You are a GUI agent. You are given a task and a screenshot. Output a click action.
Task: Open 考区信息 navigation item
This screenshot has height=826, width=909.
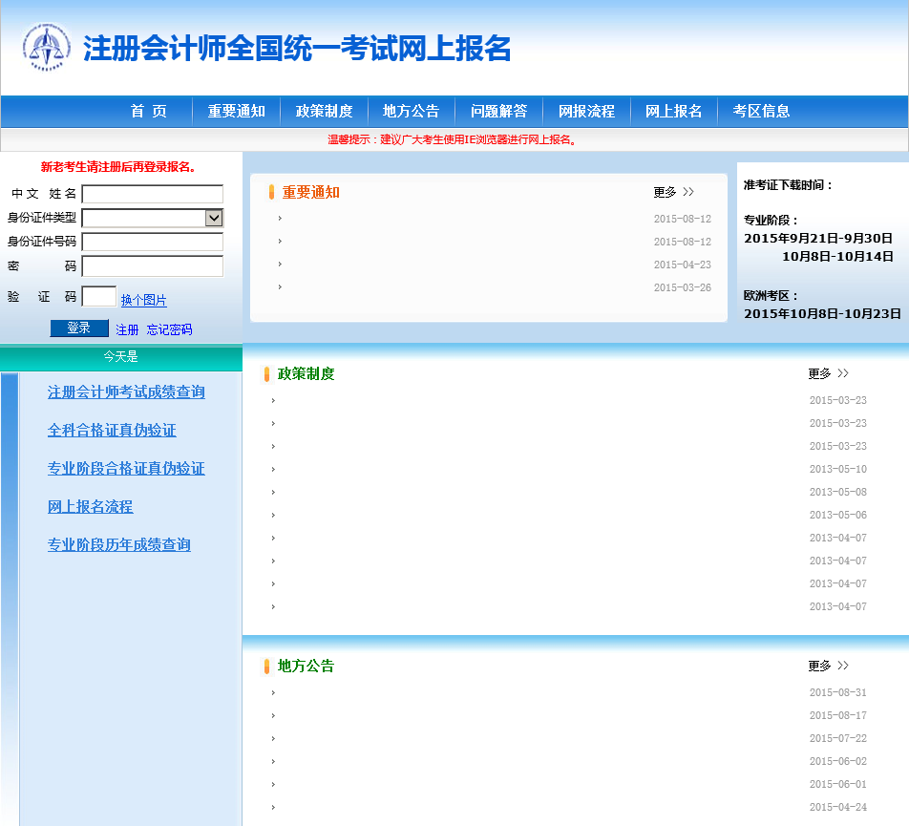pyautogui.click(x=761, y=111)
